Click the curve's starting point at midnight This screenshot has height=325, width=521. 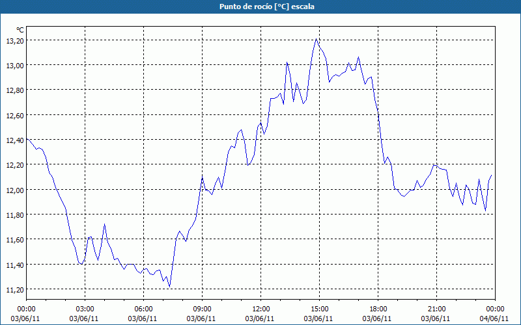[x=27, y=139]
